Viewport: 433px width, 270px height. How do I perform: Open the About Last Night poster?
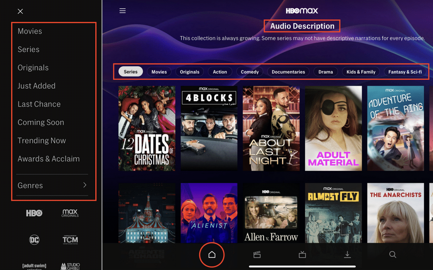tap(271, 128)
